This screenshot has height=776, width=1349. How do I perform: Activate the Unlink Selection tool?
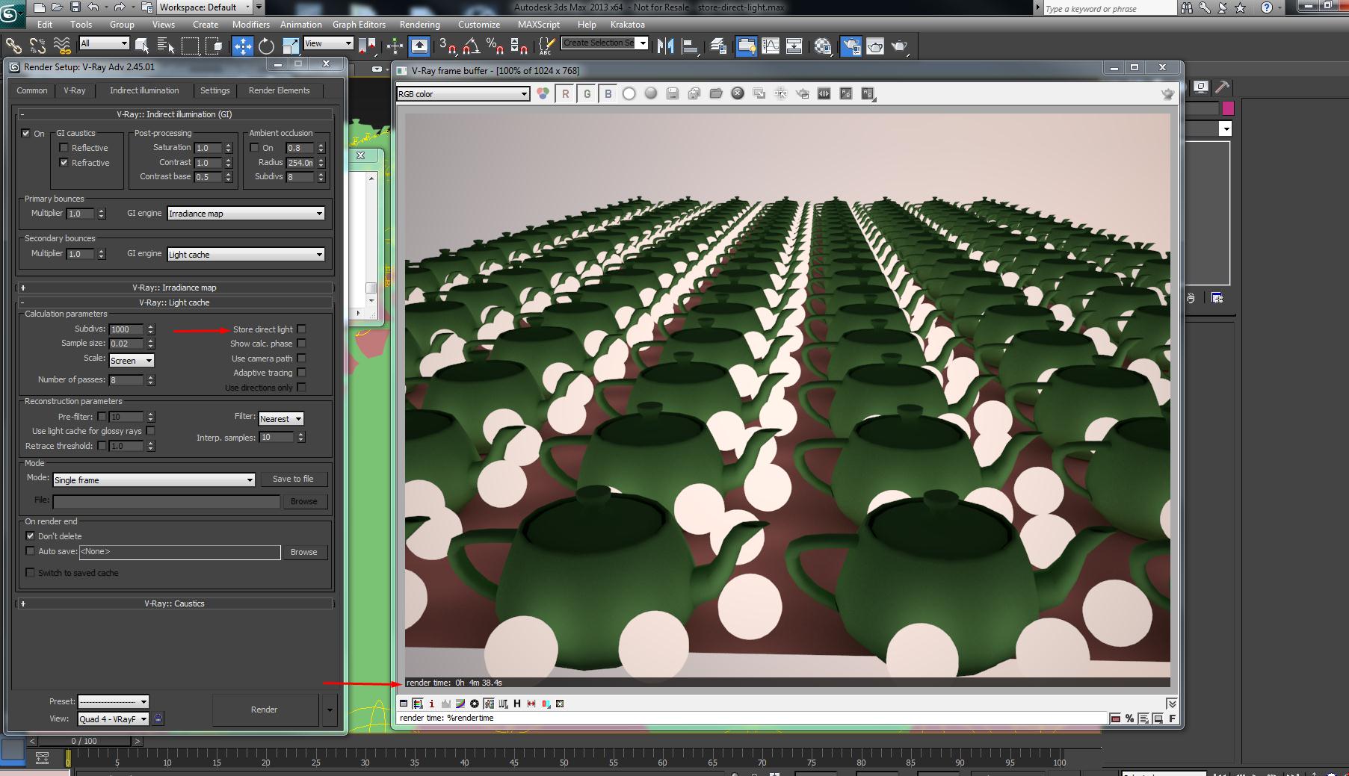click(x=38, y=46)
